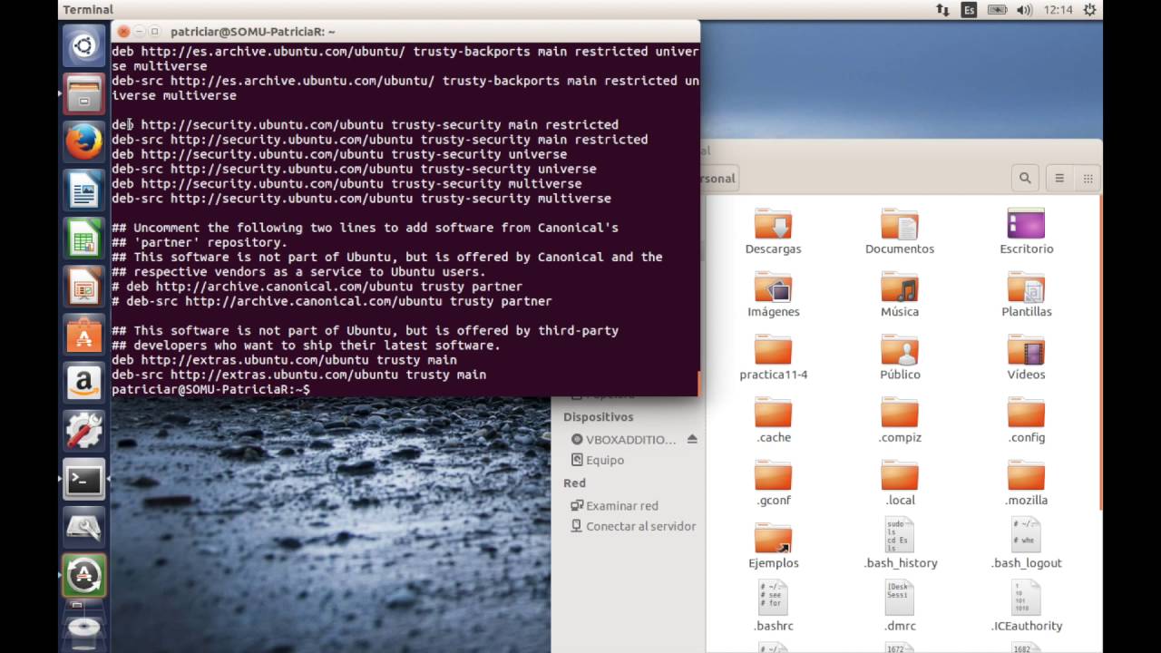Screen dimensions: 1161x653
Task: Select Conectar al servidor in sidebar
Action: pos(632,526)
